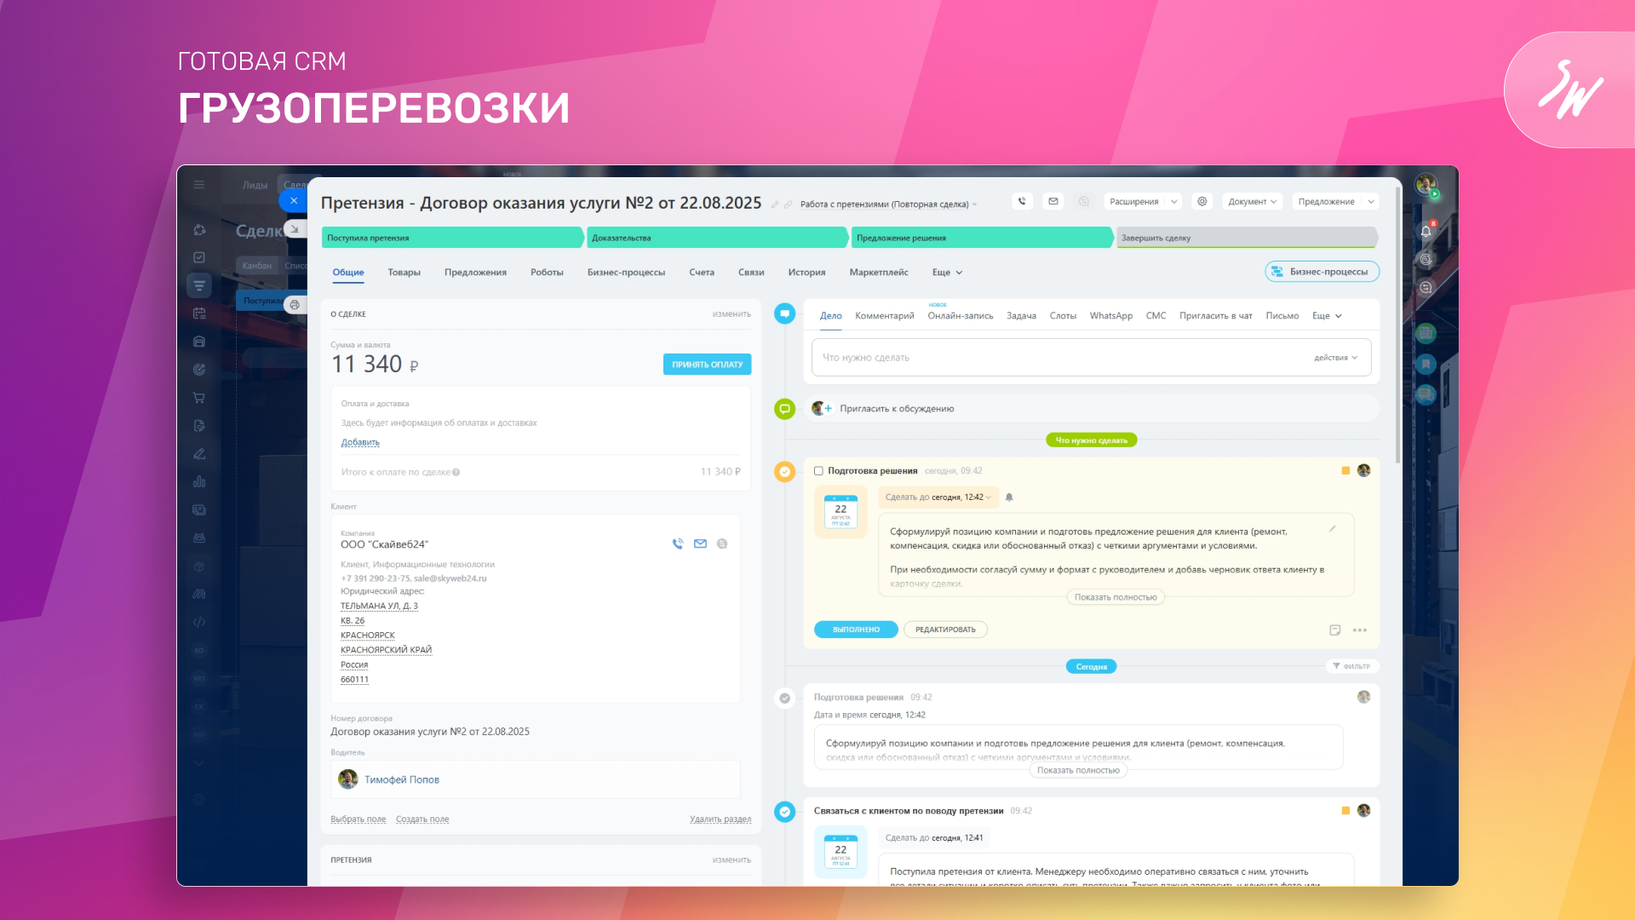Switch to the Товары tab
Screen dimensions: 1635x920
tap(404, 273)
